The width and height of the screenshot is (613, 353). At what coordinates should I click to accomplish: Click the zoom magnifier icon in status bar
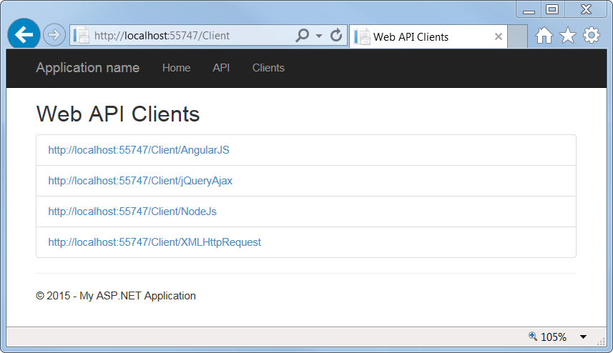[533, 337]
